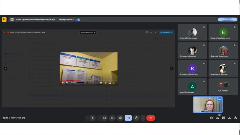Show the participants list icon
Image resolution: width=240 pixels, height=135 pixels.
coord(217,118)
